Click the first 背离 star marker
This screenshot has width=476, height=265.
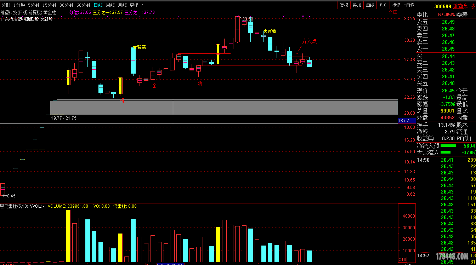[135, 47]
